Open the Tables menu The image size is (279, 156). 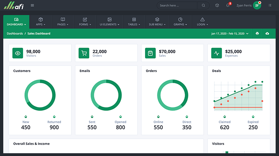click(134, 22)
